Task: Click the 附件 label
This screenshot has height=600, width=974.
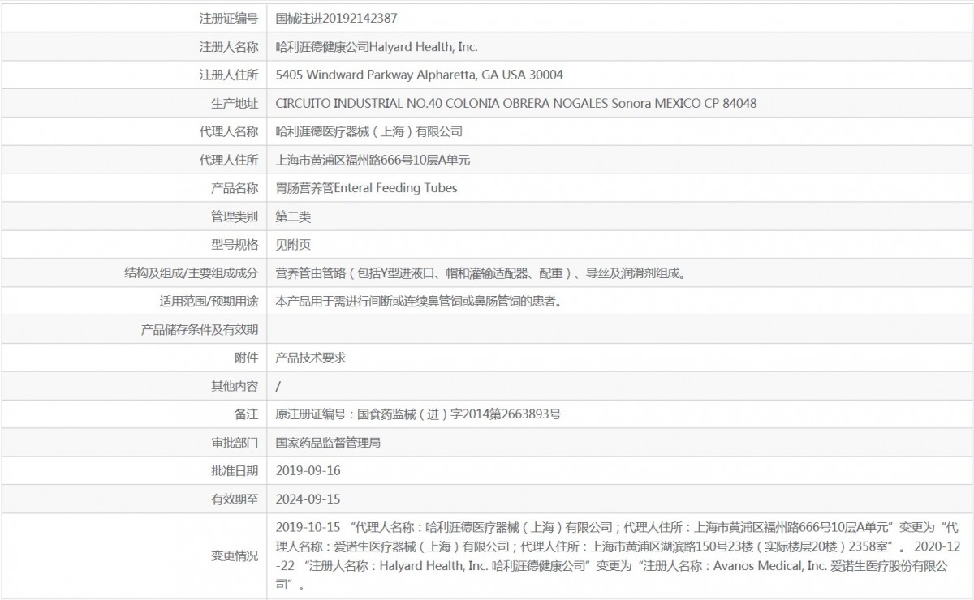Action: 247,358
